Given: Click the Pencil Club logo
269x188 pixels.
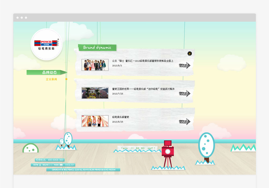Looking at the screenshot, I should (46, 44).
